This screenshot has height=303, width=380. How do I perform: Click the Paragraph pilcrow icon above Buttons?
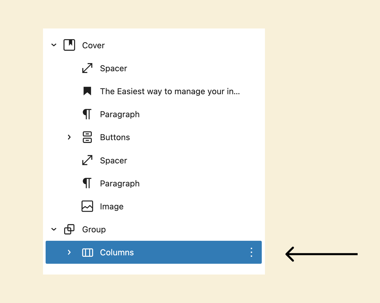(87, 114)
